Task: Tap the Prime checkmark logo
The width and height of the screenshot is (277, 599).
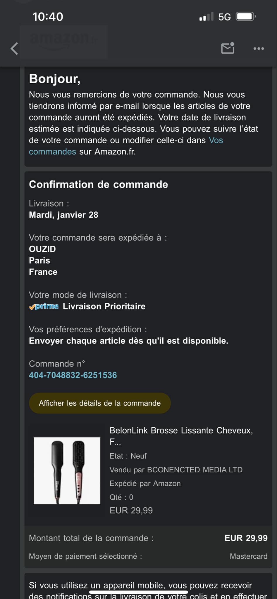Action: coord(44,307)
